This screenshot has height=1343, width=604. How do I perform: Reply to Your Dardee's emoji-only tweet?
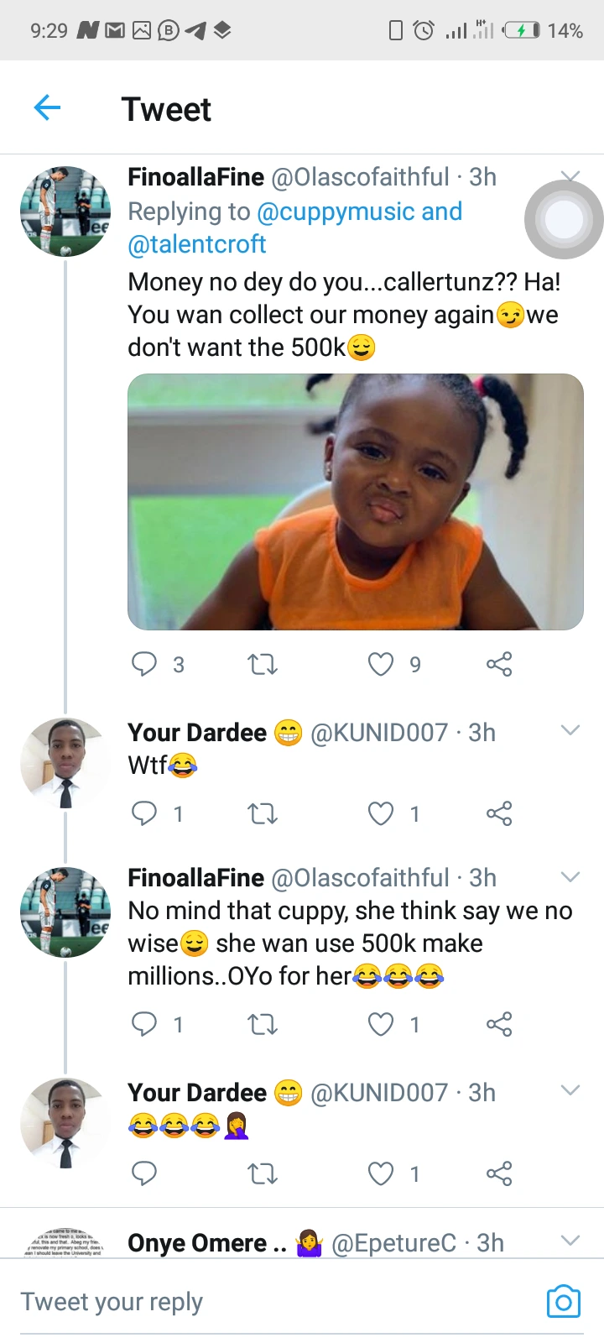click(144, 1173)
